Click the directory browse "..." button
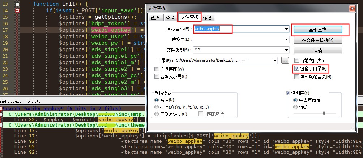Screen dimensions: 363x158 coord(285,60)
